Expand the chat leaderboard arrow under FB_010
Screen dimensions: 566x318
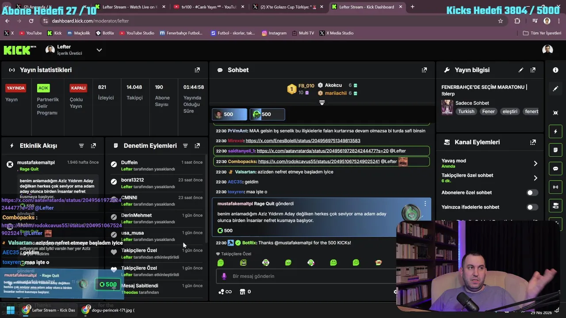[x=322, y=102]
